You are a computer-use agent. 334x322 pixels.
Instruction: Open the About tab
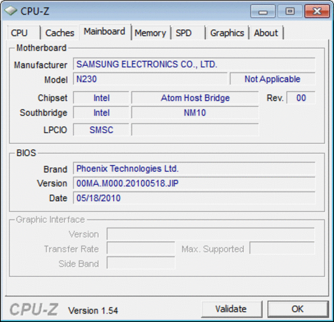(x=266, y=33)
